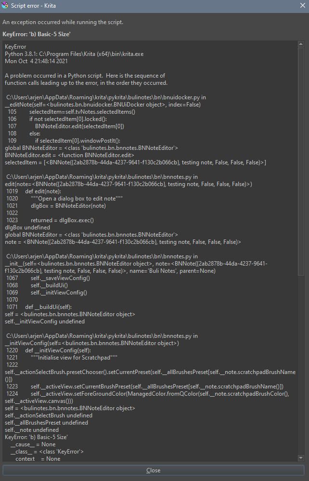Click the 'dlgBox undefined' line
309x481 pixels.
(27, 227)
